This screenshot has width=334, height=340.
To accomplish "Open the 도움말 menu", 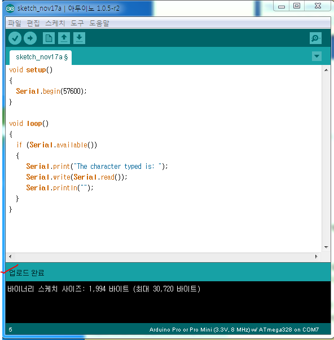I will click(99, 23).
